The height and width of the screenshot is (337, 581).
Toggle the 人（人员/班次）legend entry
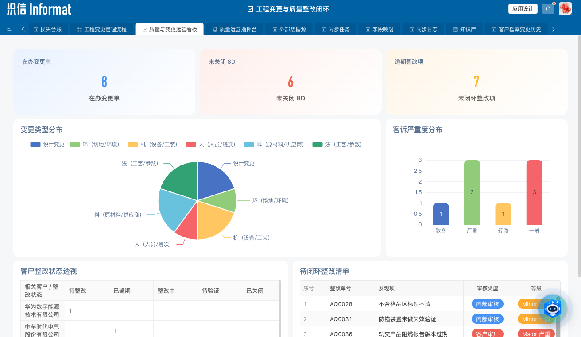211,145
